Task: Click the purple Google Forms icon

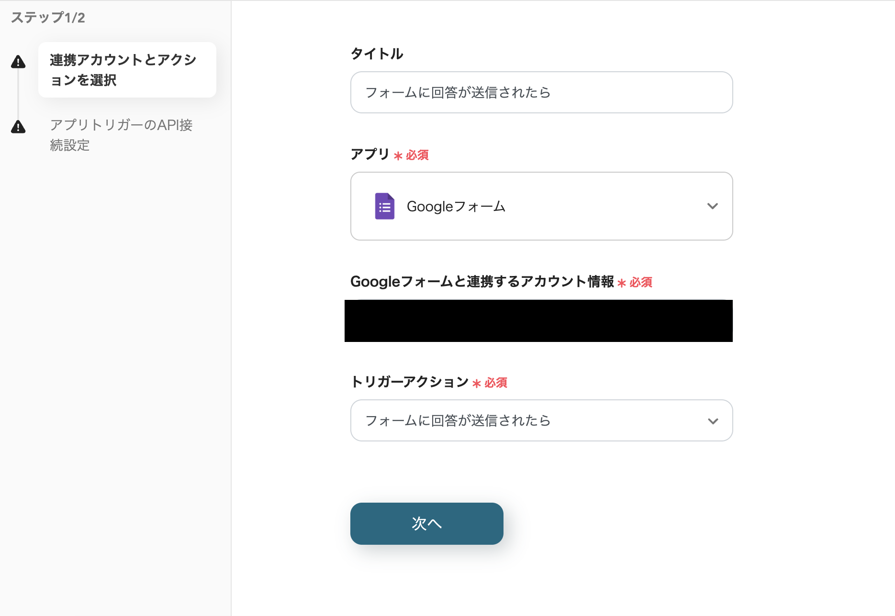Action: [384, 206]
